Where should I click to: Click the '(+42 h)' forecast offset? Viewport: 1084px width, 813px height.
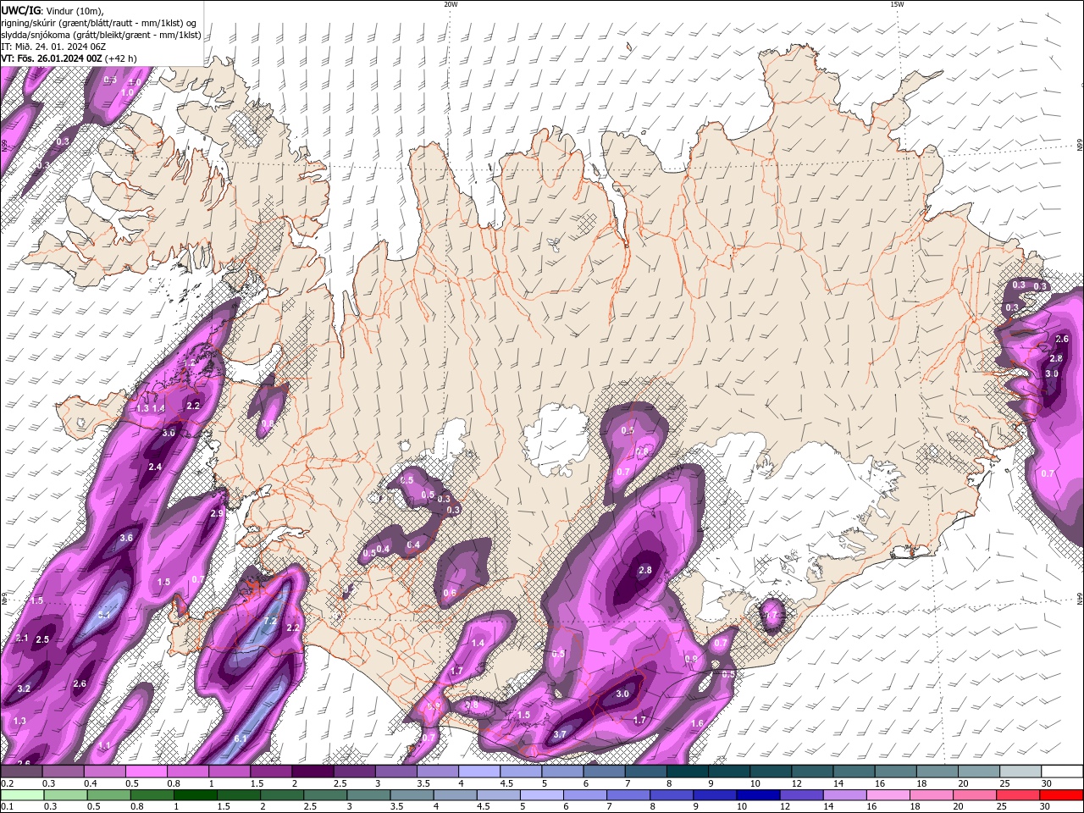coord(122,58)
